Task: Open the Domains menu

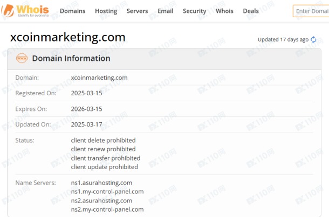Action: 73,11
